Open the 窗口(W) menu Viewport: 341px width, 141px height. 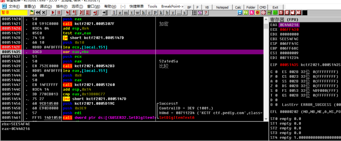[x=93, y=7]
